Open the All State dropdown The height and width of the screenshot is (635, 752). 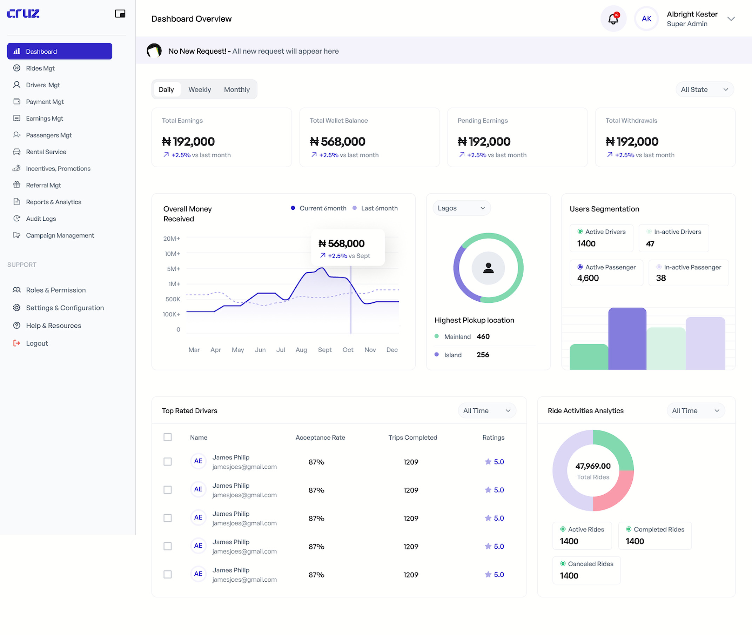(705, 89)
